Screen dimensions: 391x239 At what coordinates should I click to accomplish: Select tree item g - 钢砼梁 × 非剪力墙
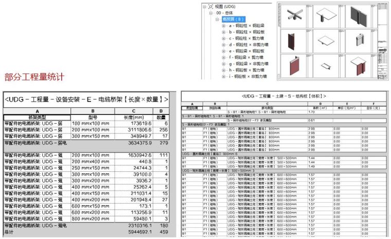point(248,64)
